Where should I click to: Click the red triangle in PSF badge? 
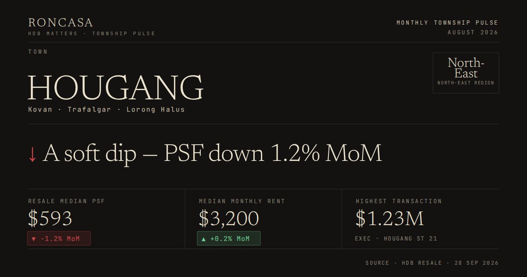pos(34,239)
